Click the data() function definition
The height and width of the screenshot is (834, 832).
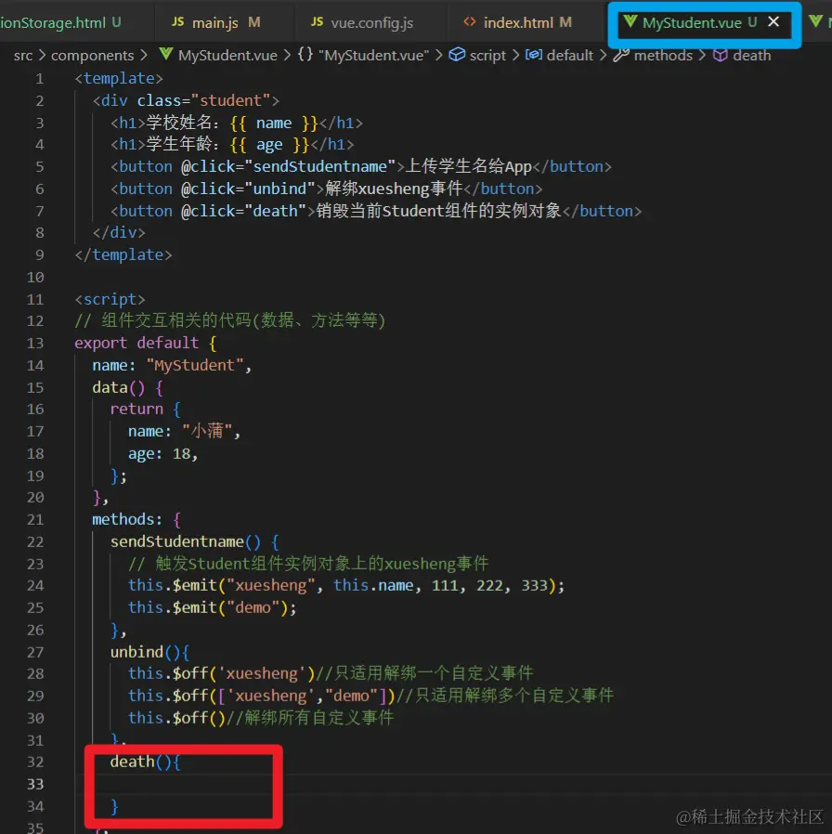127,388
